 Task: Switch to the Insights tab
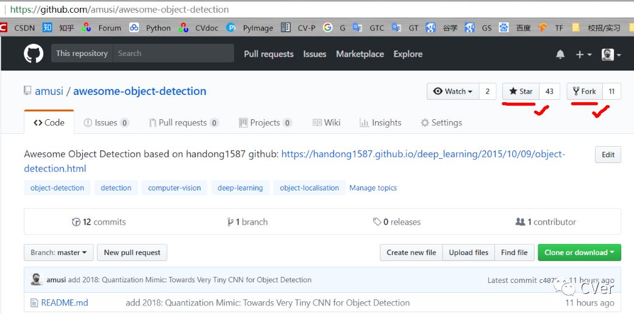(380, 123)
